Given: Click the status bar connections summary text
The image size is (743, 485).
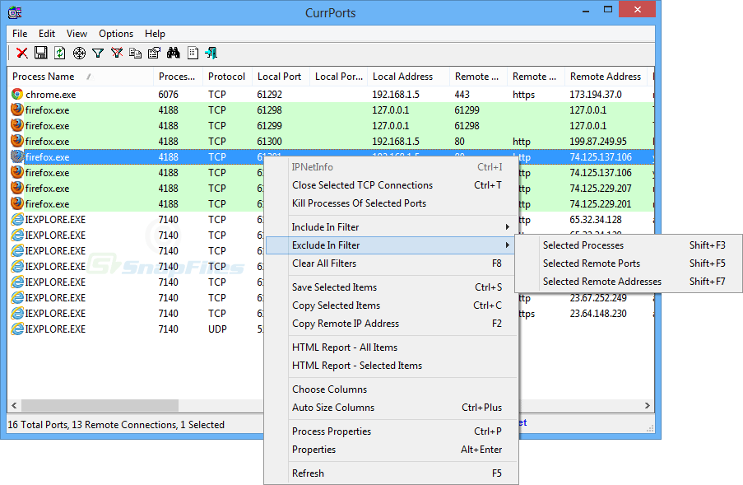Looking at the screenshot, I should 116,425.
